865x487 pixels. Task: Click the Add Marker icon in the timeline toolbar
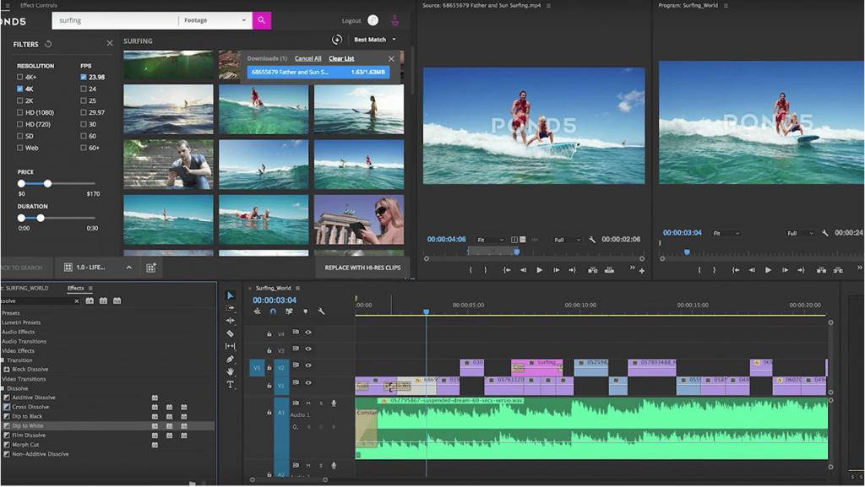305,311
